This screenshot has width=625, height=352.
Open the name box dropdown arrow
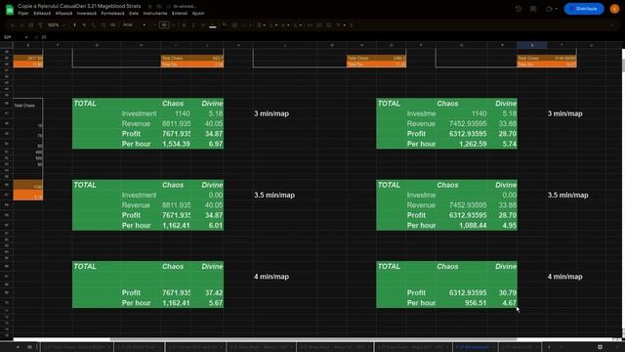[26, 37]
